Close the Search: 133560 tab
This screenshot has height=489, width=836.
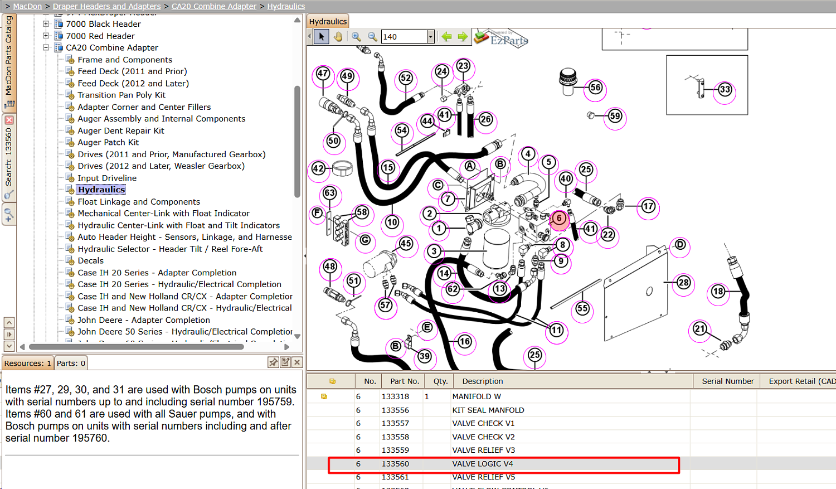9,120
